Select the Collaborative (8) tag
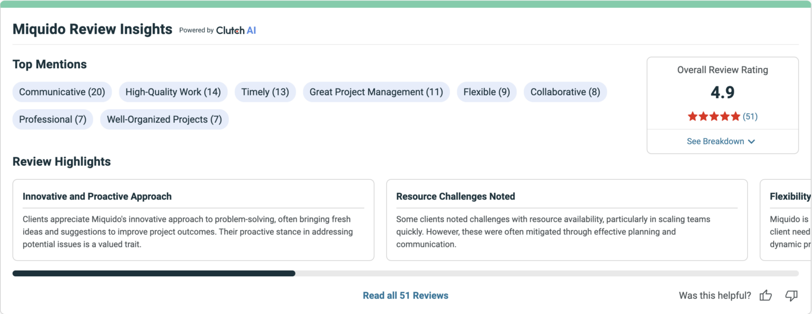This screenshot has height=314, width=812. 565,92
